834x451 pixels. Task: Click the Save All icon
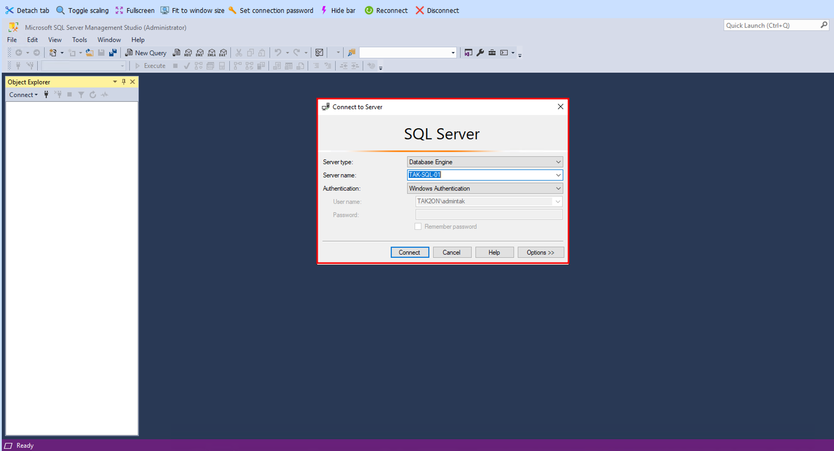(x=113, y=53)
